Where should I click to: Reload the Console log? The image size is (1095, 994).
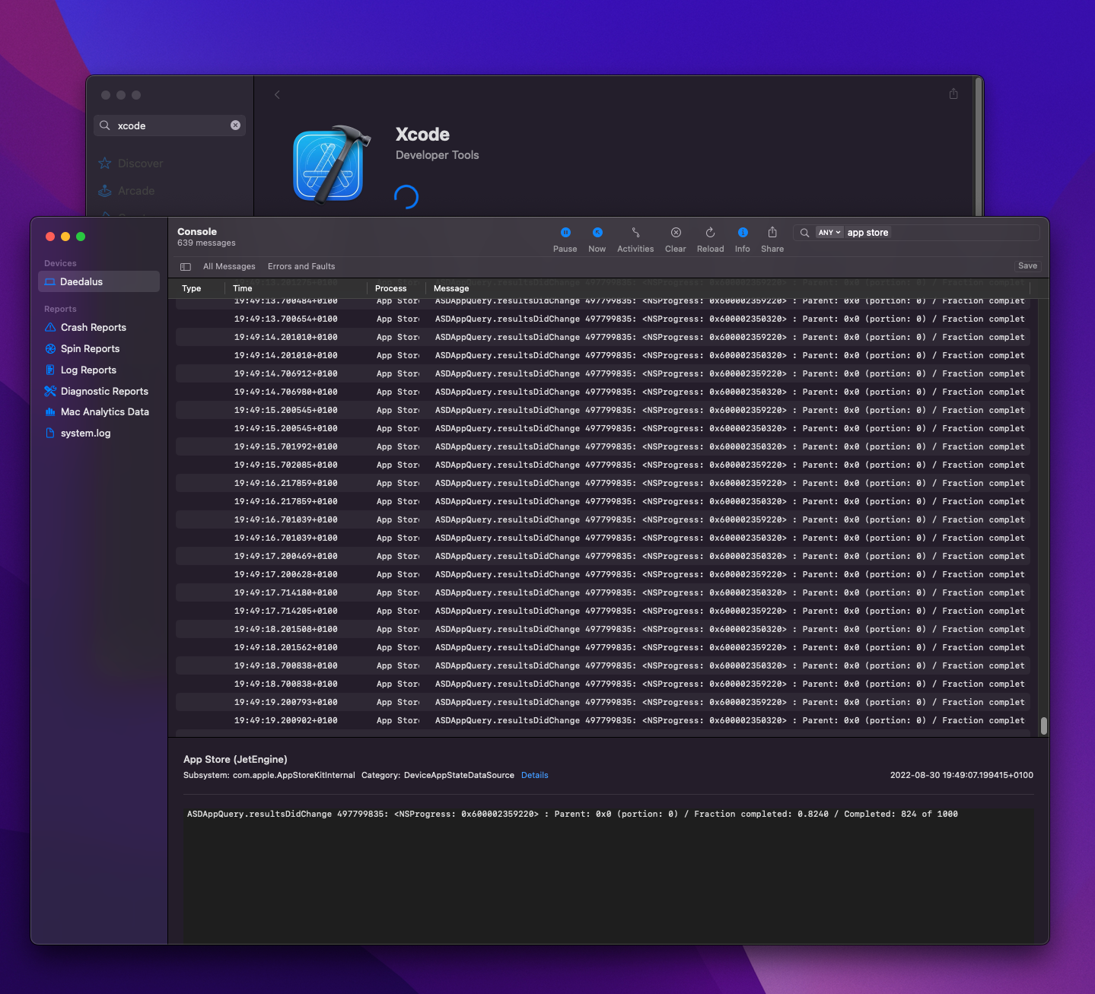pyautogui.click(x=710, y=233)
